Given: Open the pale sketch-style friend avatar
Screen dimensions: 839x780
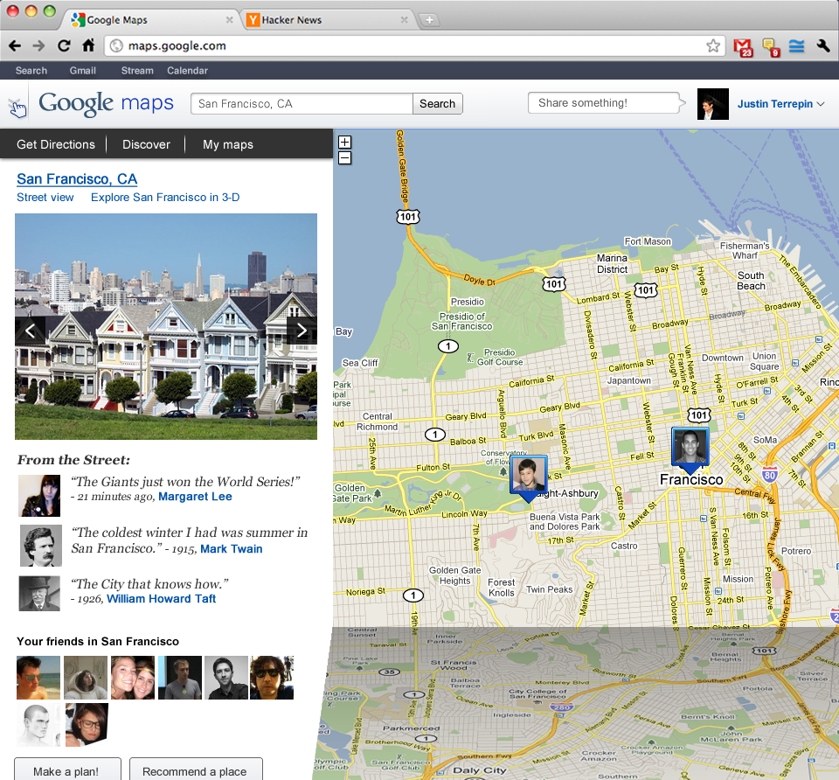Looking at the screenshot, I should point(38,725).
